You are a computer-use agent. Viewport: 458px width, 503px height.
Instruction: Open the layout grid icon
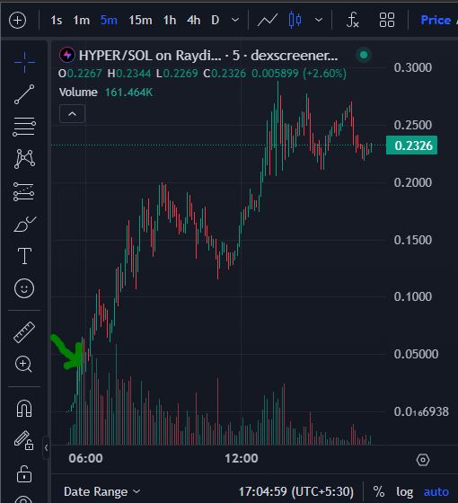coord(387,20)
